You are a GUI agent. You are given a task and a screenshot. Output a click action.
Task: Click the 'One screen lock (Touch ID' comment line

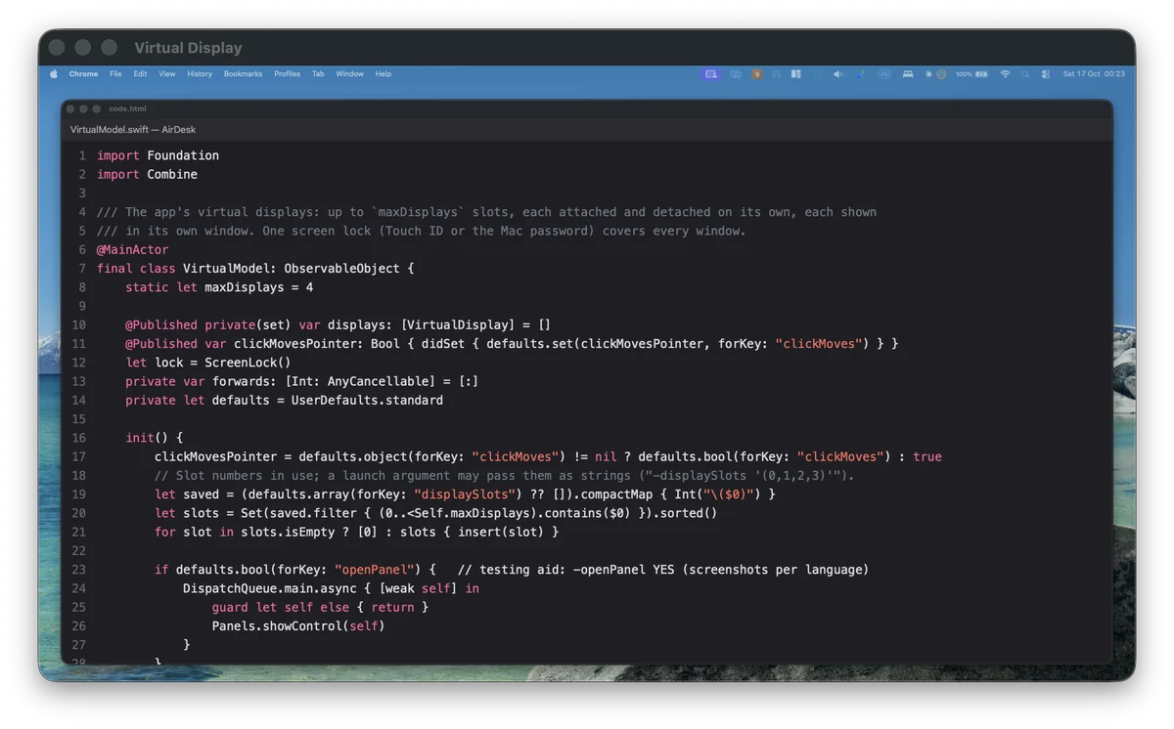coord(421,231)
